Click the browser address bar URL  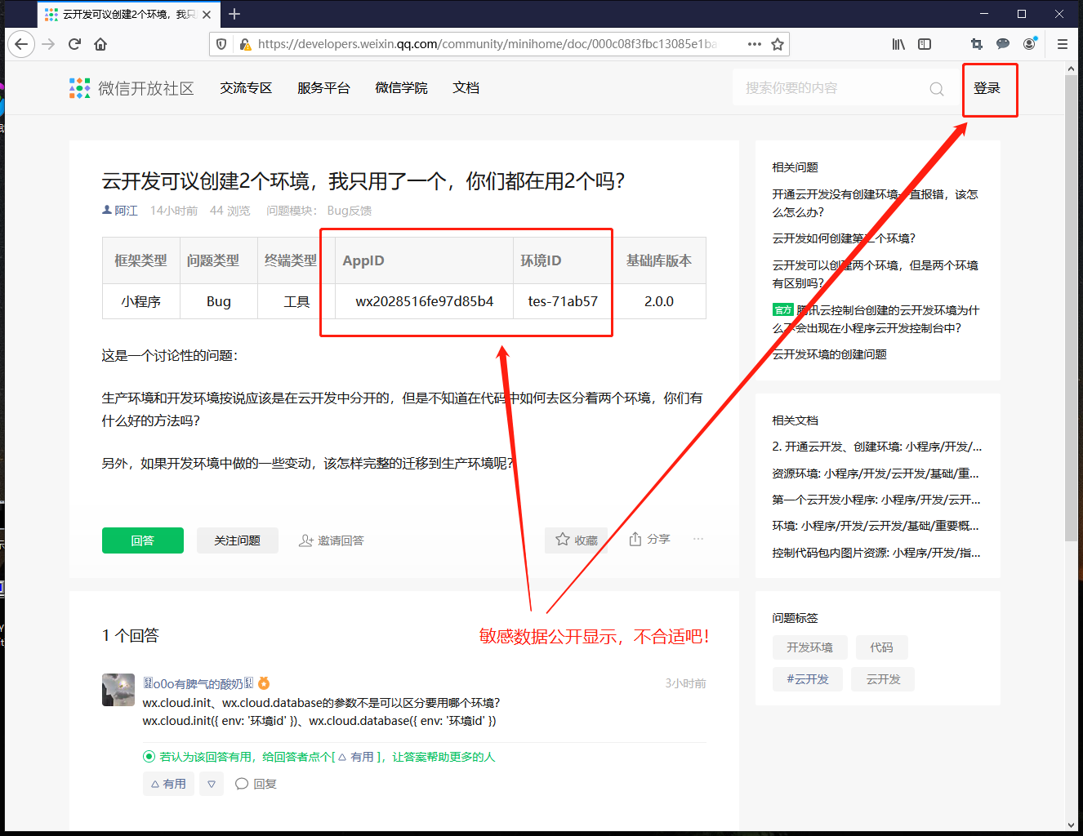pos(488,44)
